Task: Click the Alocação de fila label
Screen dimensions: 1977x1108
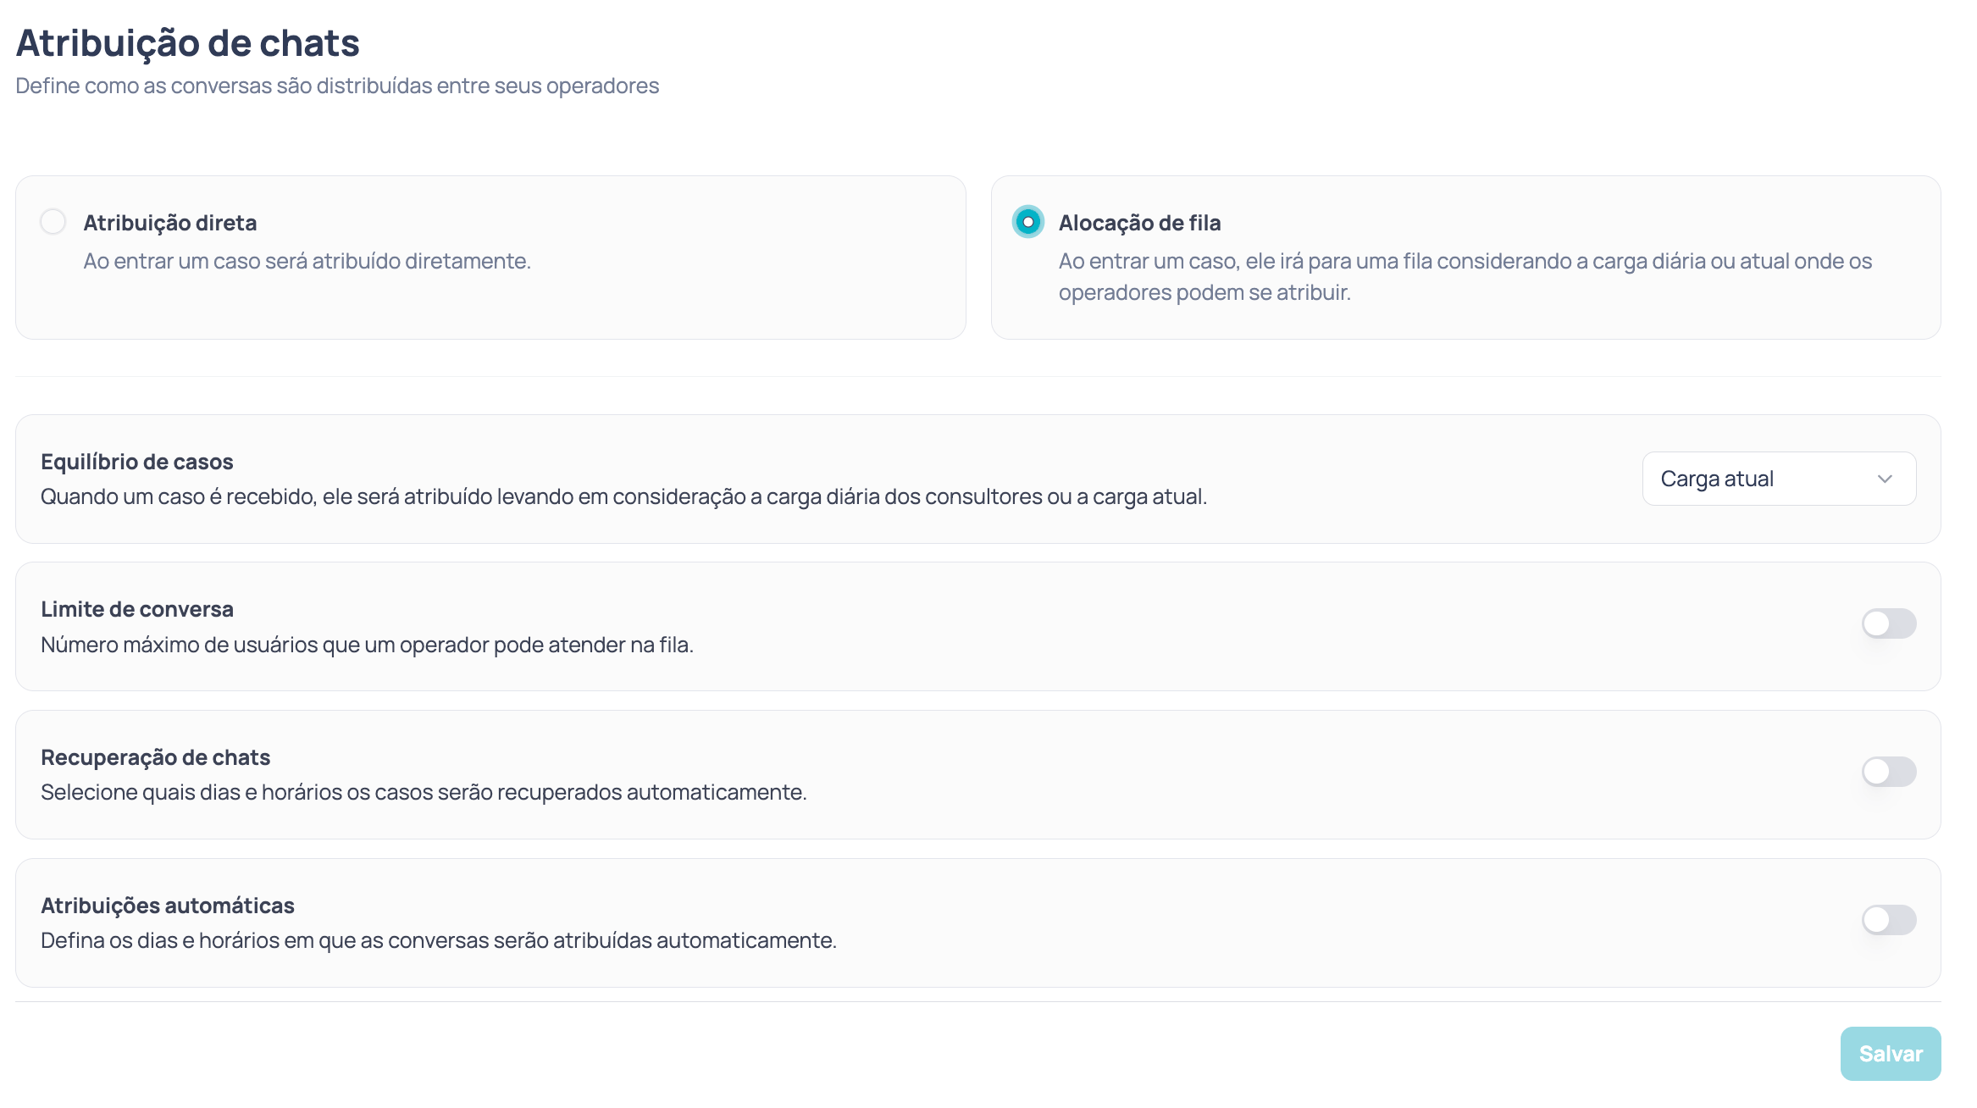Action: click(1140, 223)
